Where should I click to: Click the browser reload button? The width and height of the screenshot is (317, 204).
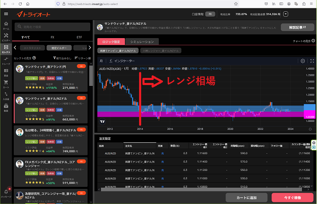[20, 4]
